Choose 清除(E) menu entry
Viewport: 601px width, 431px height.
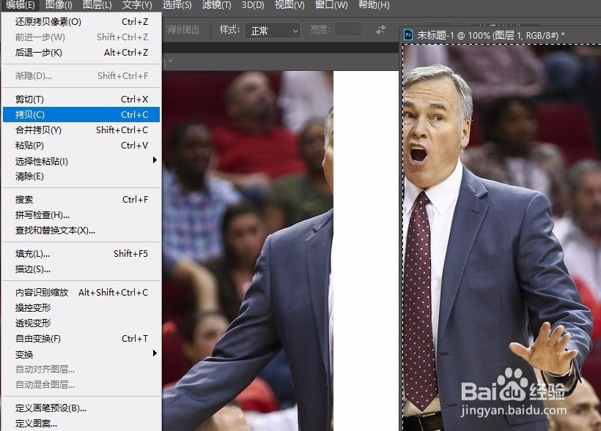pyautogui.click(x=81, y=176)
